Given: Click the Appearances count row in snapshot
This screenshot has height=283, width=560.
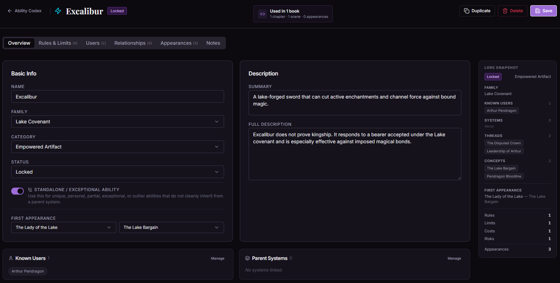Looking at the screenshot, I should pyautogui.click(x=518, y=249).
